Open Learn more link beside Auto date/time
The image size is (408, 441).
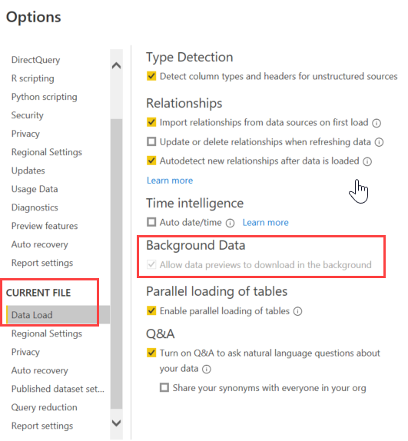pyautogui.click(x=265, y=223)
